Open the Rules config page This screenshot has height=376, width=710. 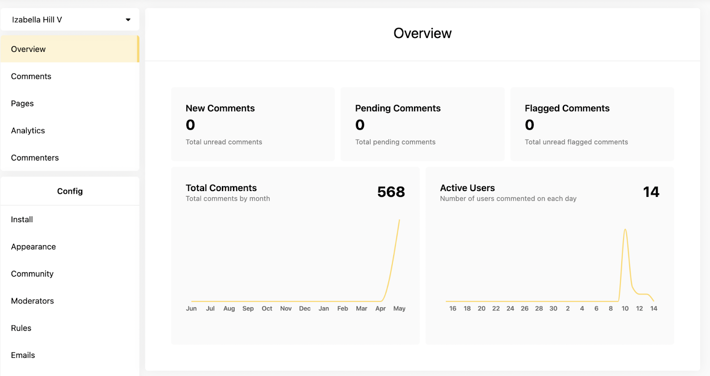[70, 328]
